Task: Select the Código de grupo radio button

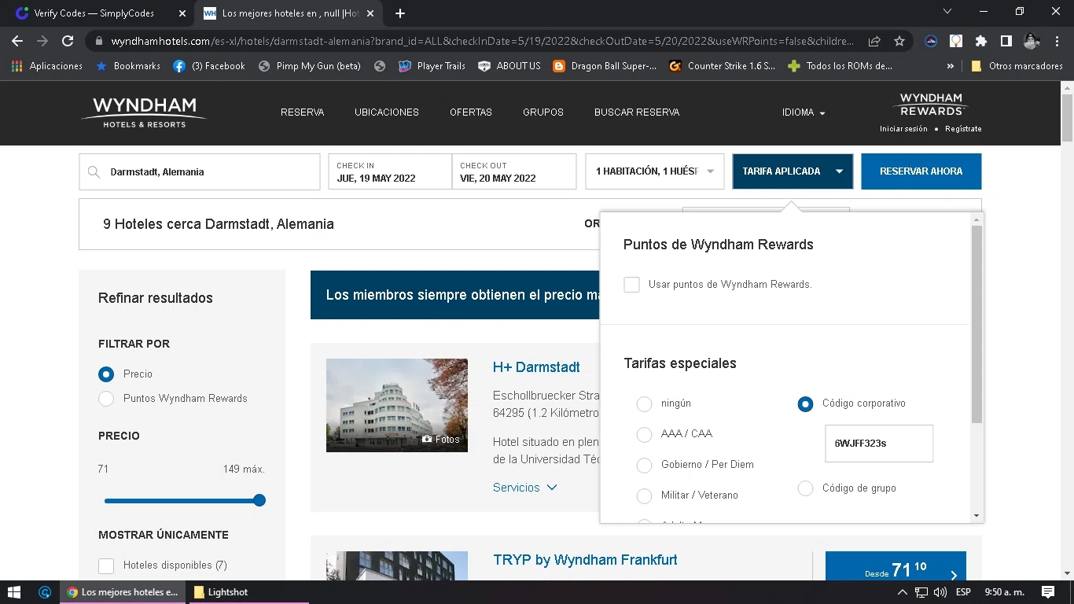Action: click(805, 488)
